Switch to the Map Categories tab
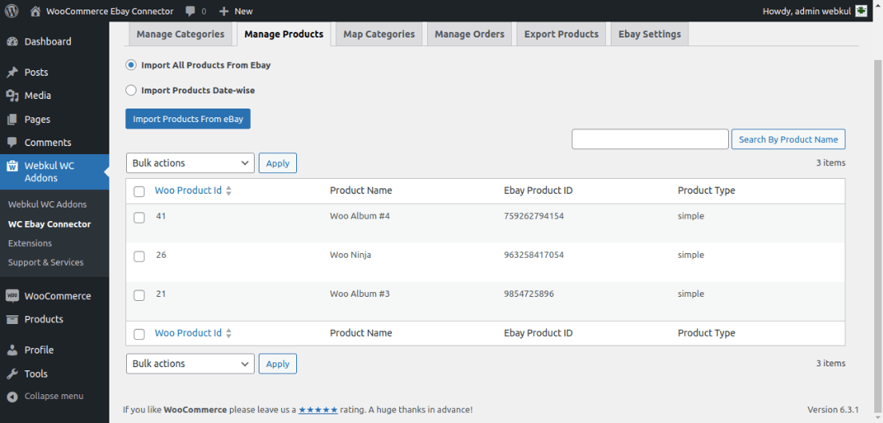 (378, 34)
